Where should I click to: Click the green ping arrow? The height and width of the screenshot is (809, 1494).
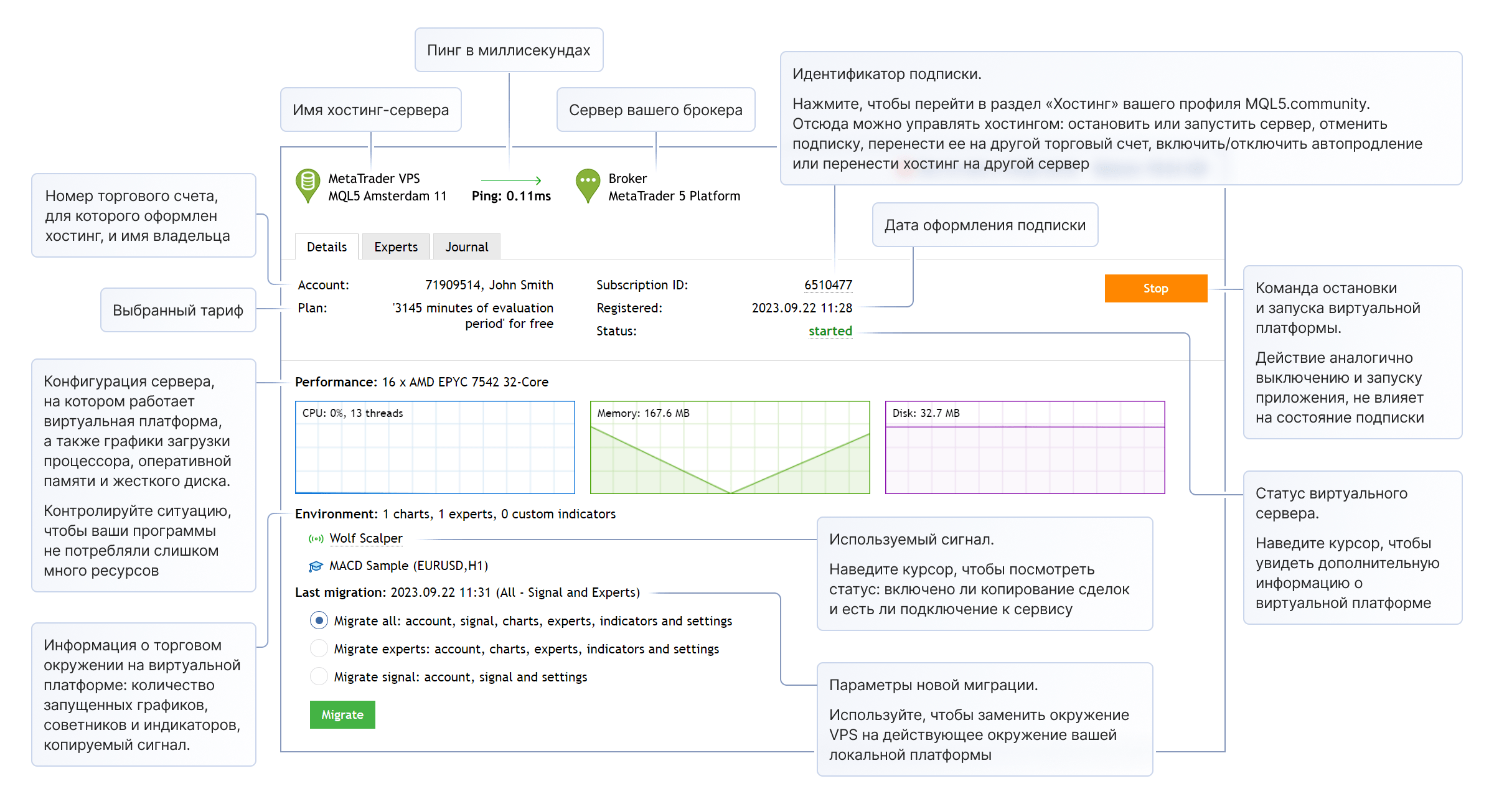511,180
